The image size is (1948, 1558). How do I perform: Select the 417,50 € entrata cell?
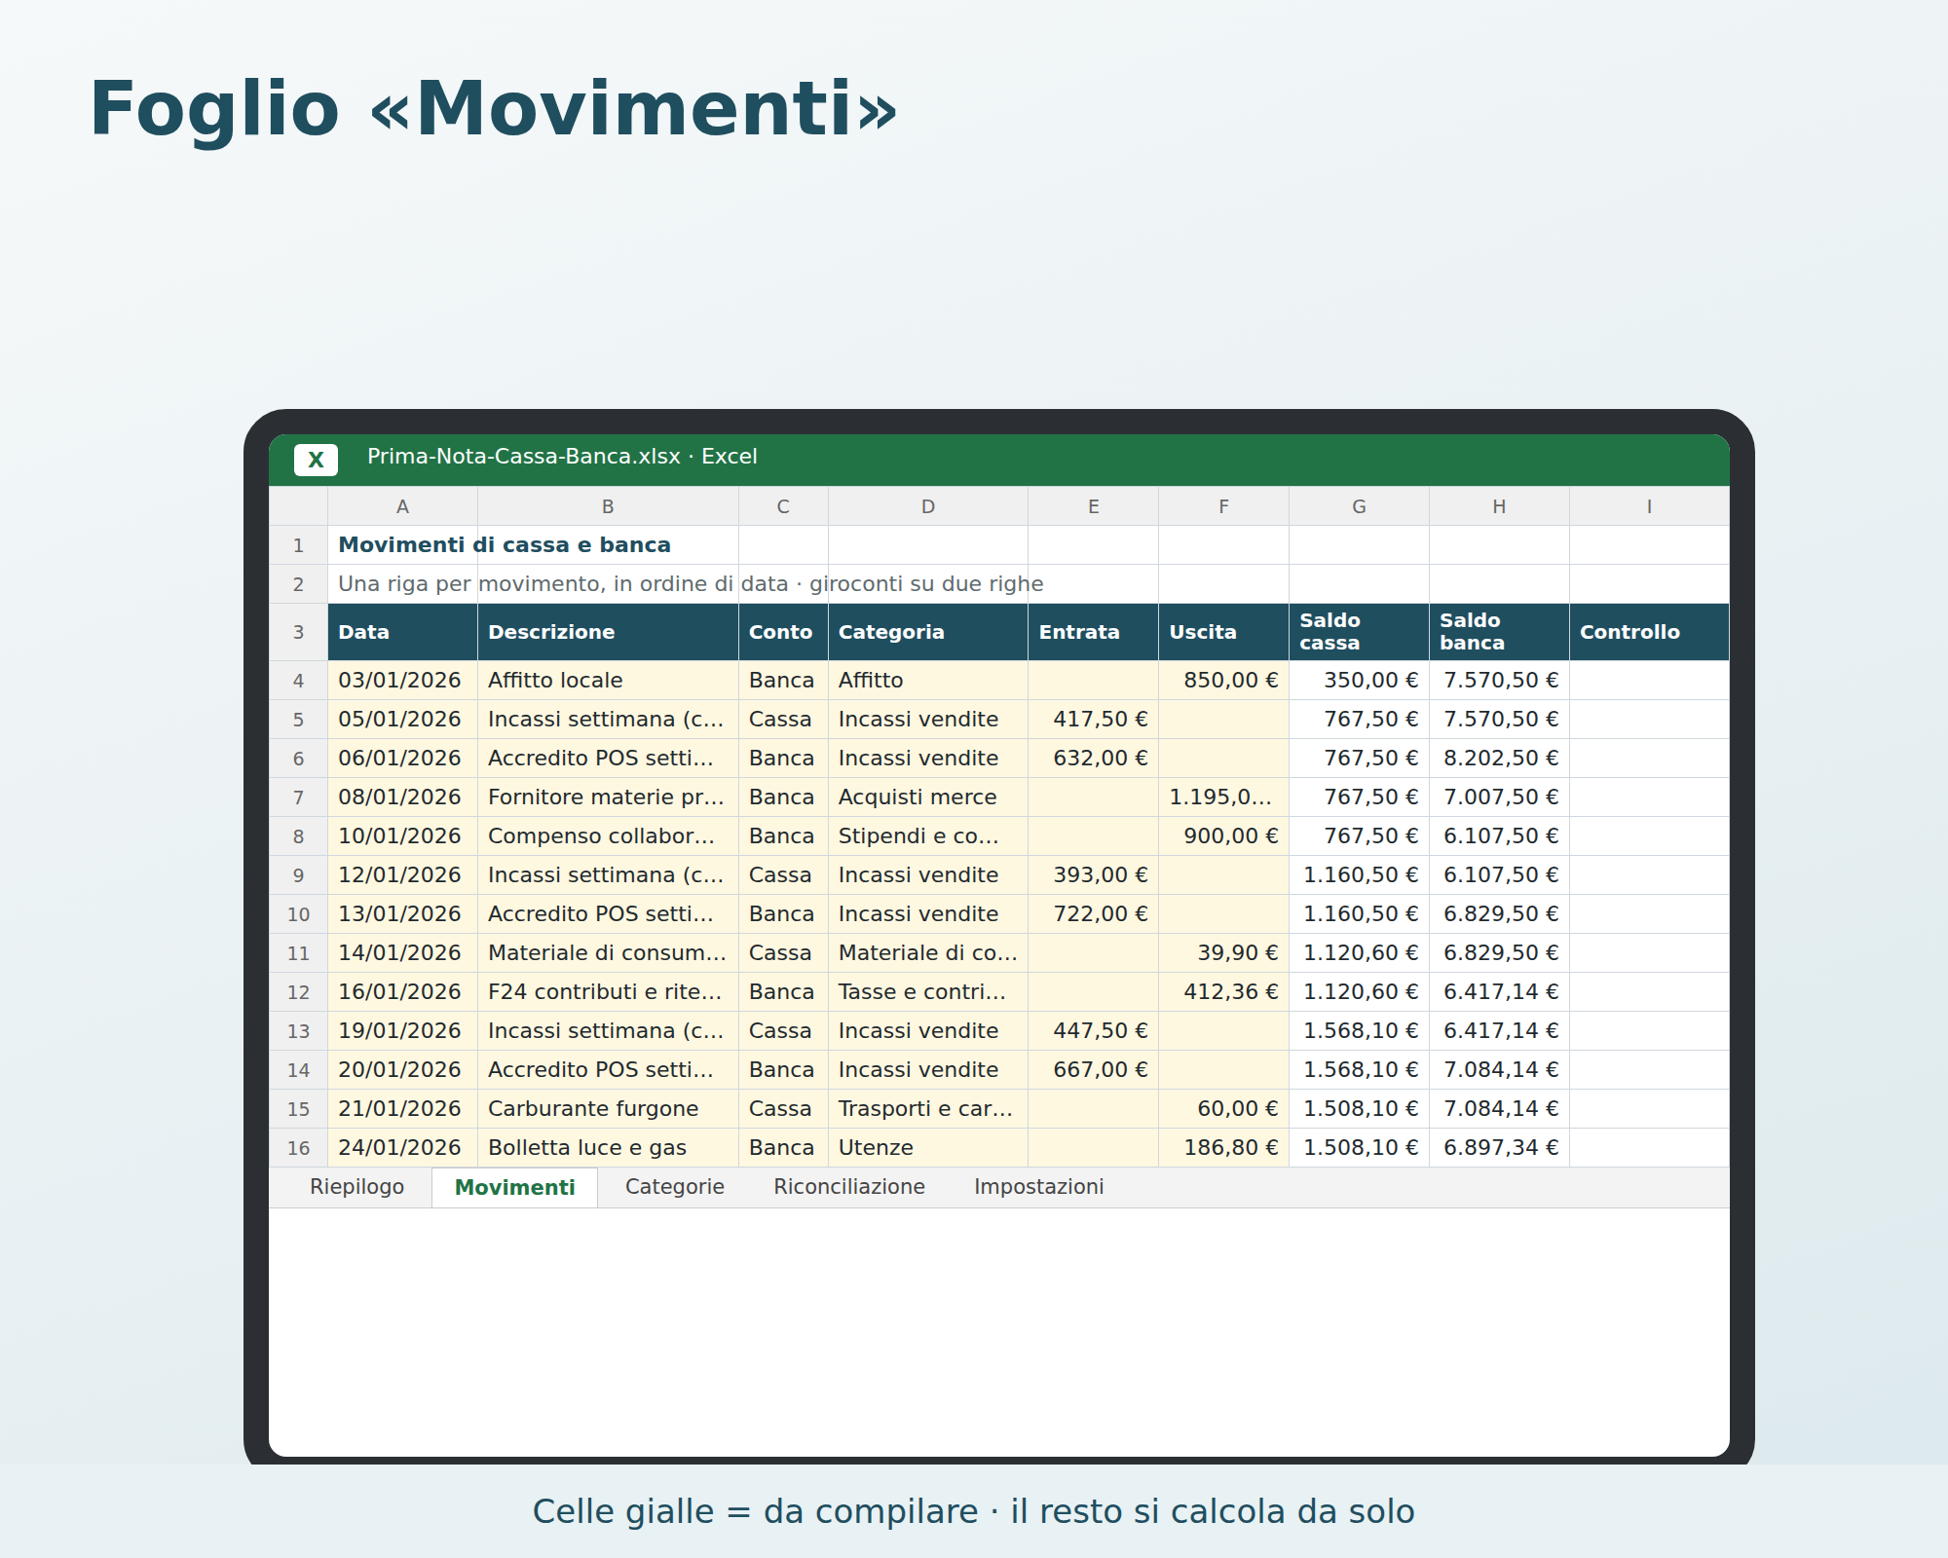(1093, 720)
